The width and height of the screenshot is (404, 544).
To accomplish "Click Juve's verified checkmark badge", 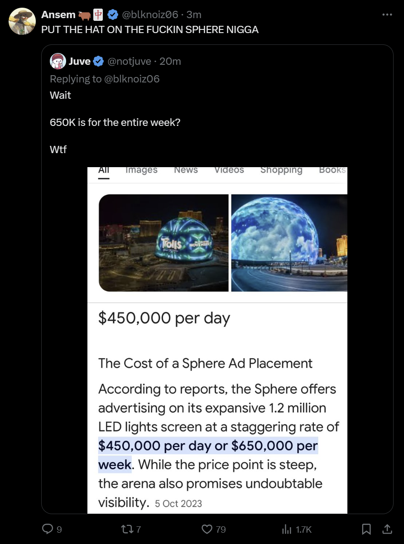I will pyautogui.click(x=99, y=61).
